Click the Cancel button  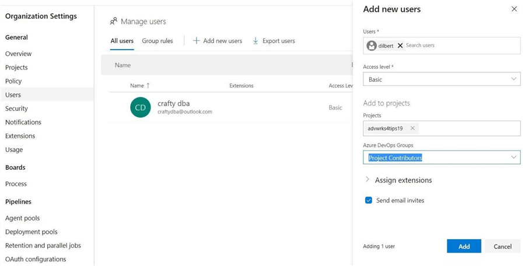pyautogui.click(x=502, y=246)
